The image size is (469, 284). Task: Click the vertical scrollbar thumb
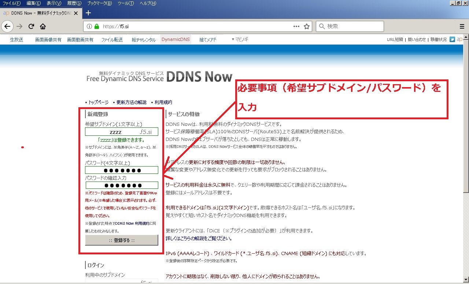point(466,116)
